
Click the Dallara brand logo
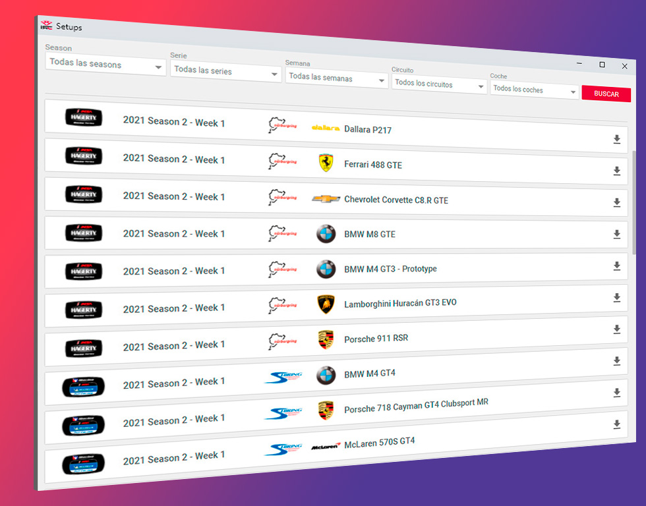pos(326,128)
